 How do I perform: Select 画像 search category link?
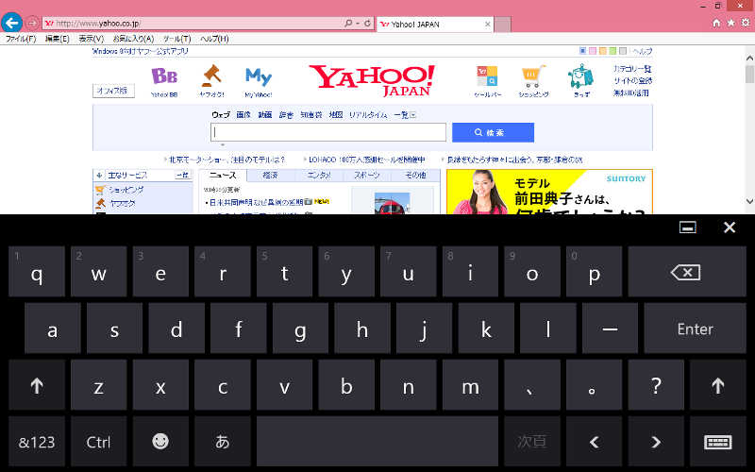click(243, 114)
